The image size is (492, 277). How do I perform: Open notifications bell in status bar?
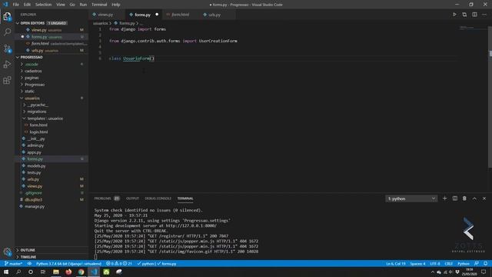[485, 263]
